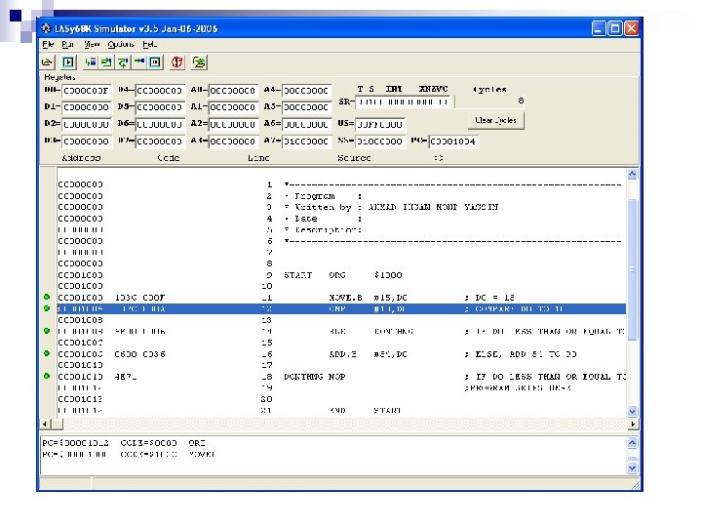702x527 pixels.
Task: Minimize the EASy68K Simulator window
Action: pyautogui.click(x=599, y=28)
